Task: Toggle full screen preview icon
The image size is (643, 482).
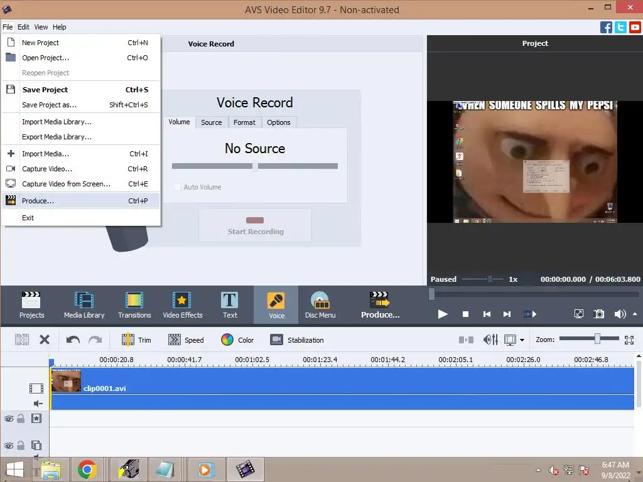Action: 578,314
